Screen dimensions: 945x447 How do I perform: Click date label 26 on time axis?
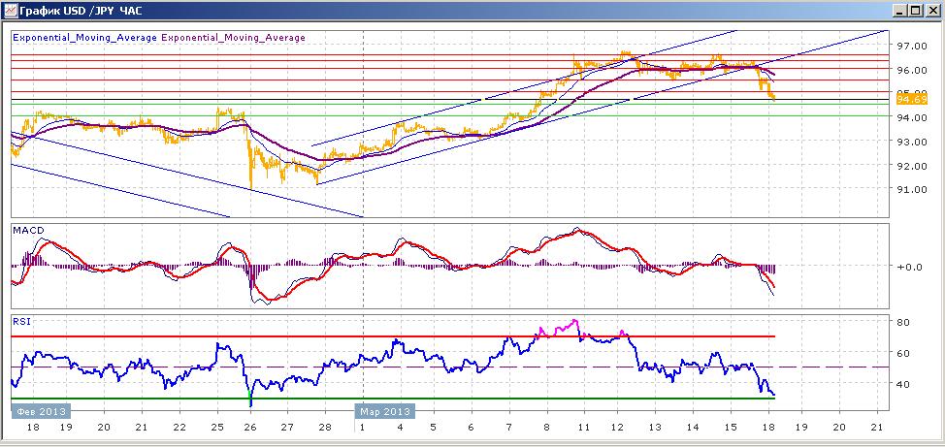point(250,427)
